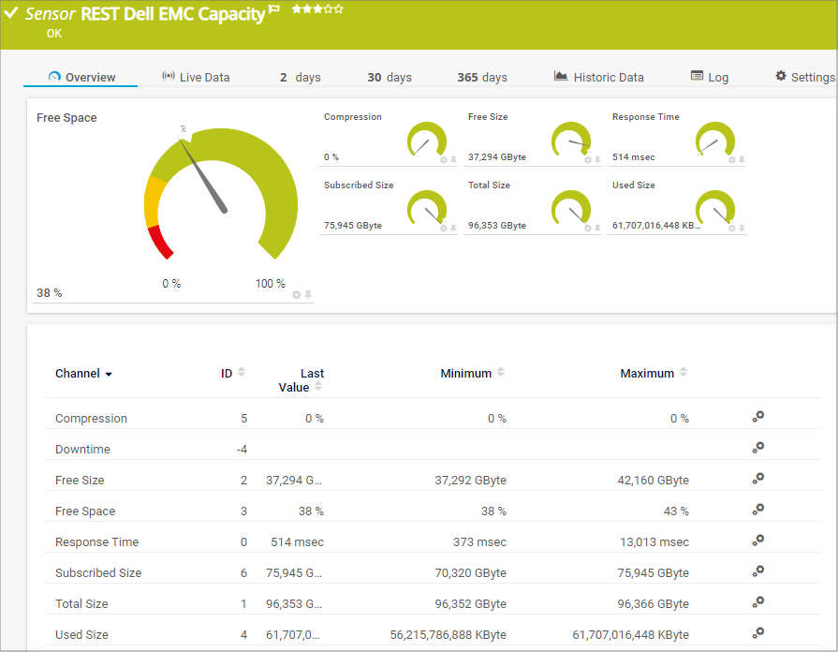Click the priority flag icon beside sensor title
This screenshot has height=652, width=838.
(x=274, y=10)
